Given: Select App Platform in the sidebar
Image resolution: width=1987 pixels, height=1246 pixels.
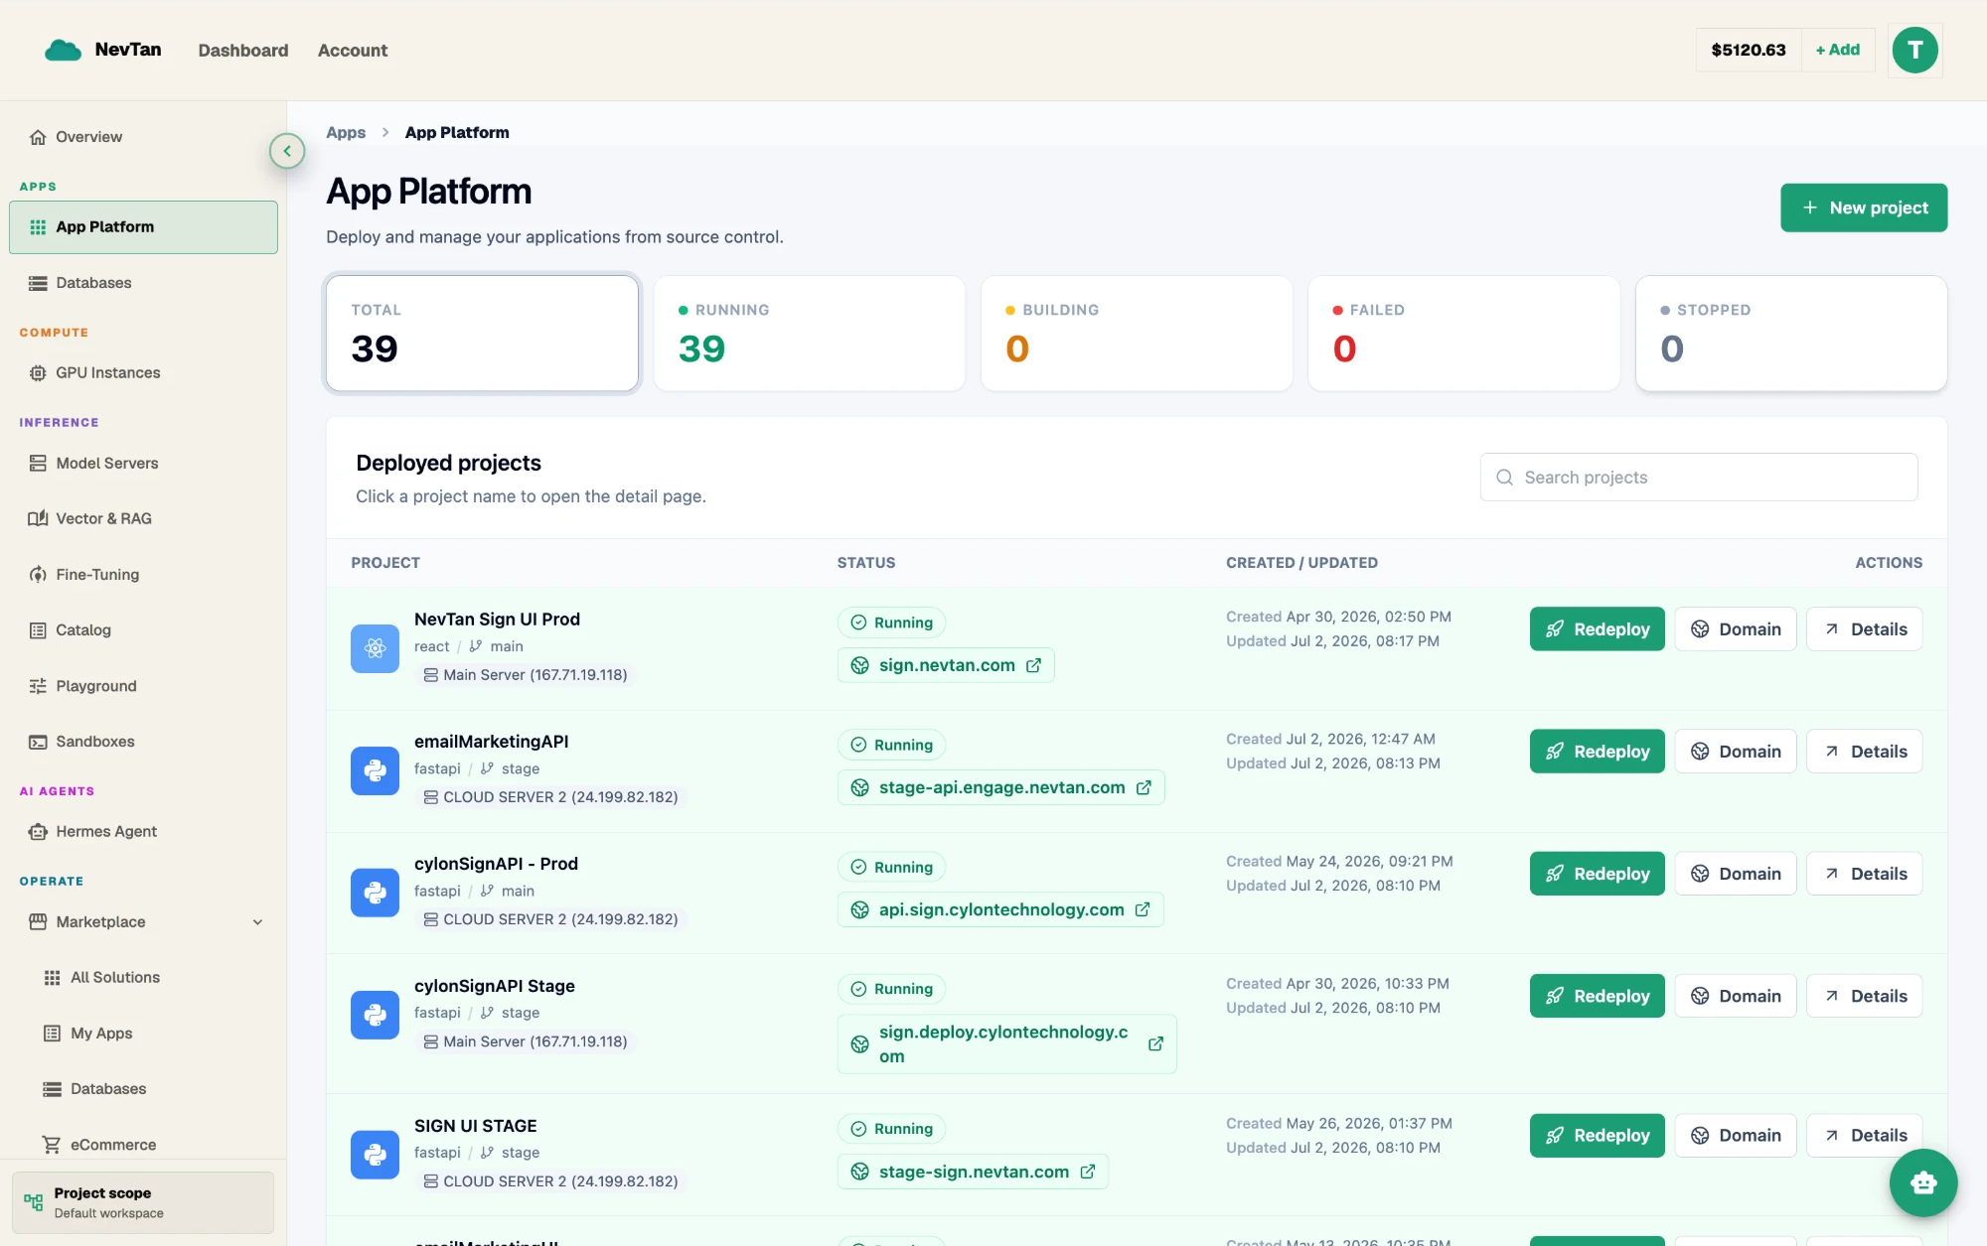Looking at the screenshot, I should pos(143,227).
